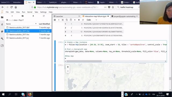Viewport: 172px width, 97px height.
Task: Save the notebook with the floppy disk icon
Action: point(55,20)
